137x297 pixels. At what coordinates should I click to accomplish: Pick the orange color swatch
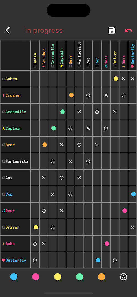click(102, 277)
